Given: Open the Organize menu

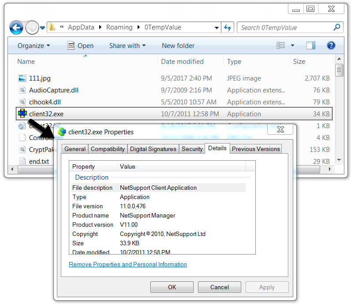Looking at the screenshot, I should point(34,46).
